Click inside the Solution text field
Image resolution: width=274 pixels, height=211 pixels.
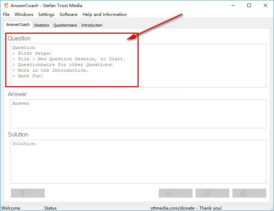click(139, 162)
